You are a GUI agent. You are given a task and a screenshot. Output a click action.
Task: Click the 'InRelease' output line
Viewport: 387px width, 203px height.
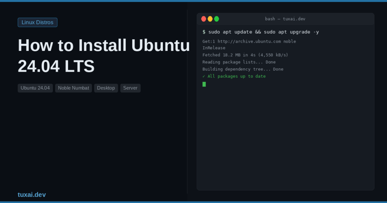point(214,48)
